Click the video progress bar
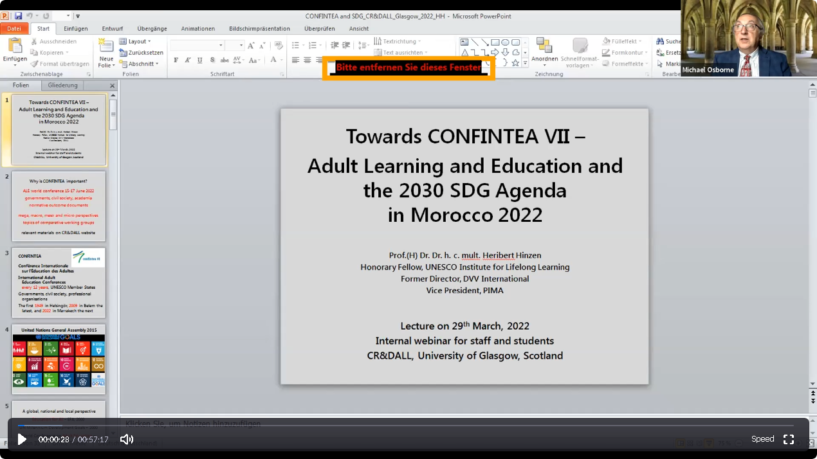This screenshot has width=817, height=459. pos(412,426)
